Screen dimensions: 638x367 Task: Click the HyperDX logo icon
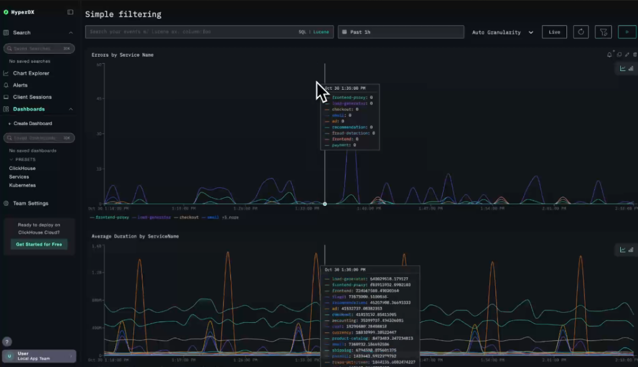coord(6,12)
